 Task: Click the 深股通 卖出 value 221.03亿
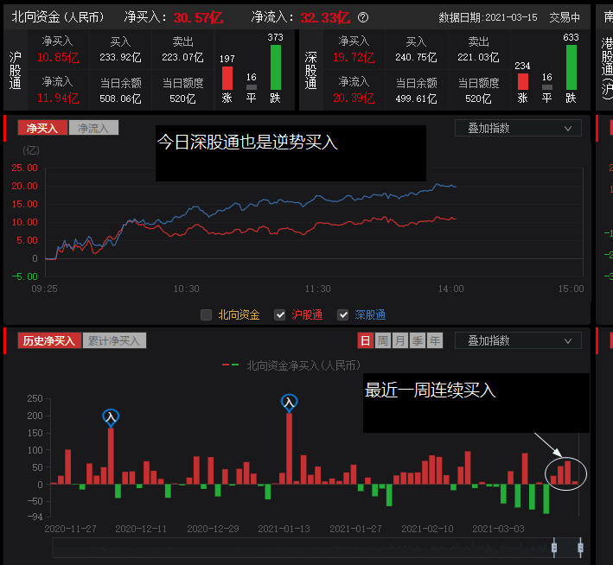[x=478, y=57]
